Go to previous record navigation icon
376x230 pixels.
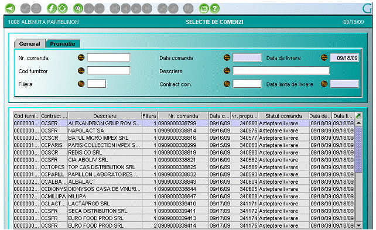click(x=125, y=9)
